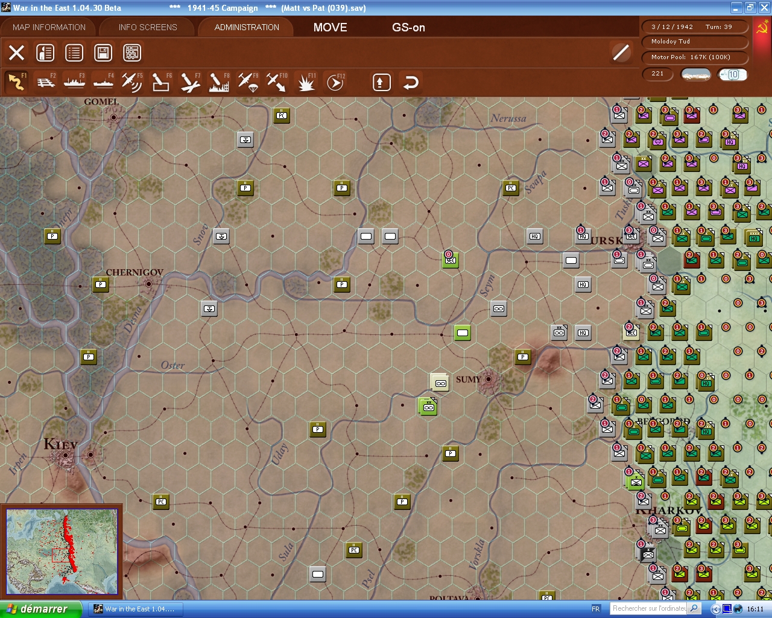Click the taskbar search magnifier button
The image size is (772, 618).
point(694,608)
